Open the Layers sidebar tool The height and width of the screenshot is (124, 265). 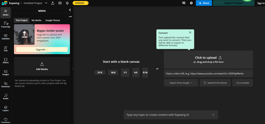pos(6,108)
